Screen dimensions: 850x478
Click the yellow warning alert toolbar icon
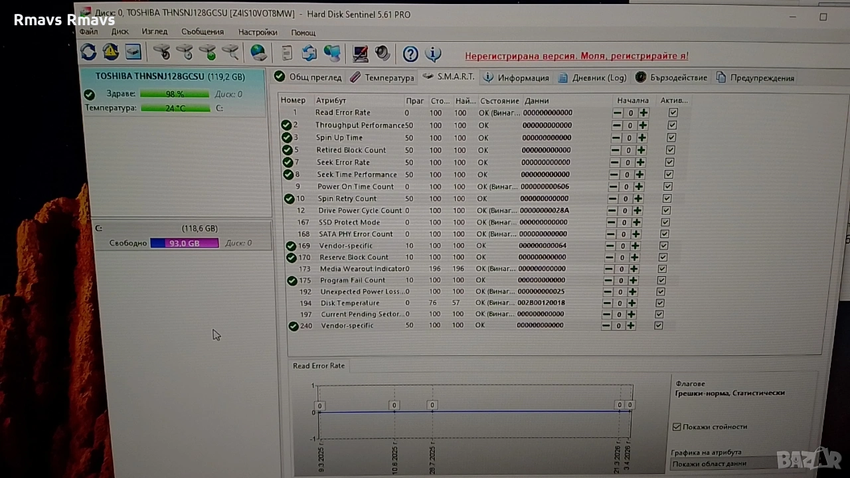pos(110,52)
